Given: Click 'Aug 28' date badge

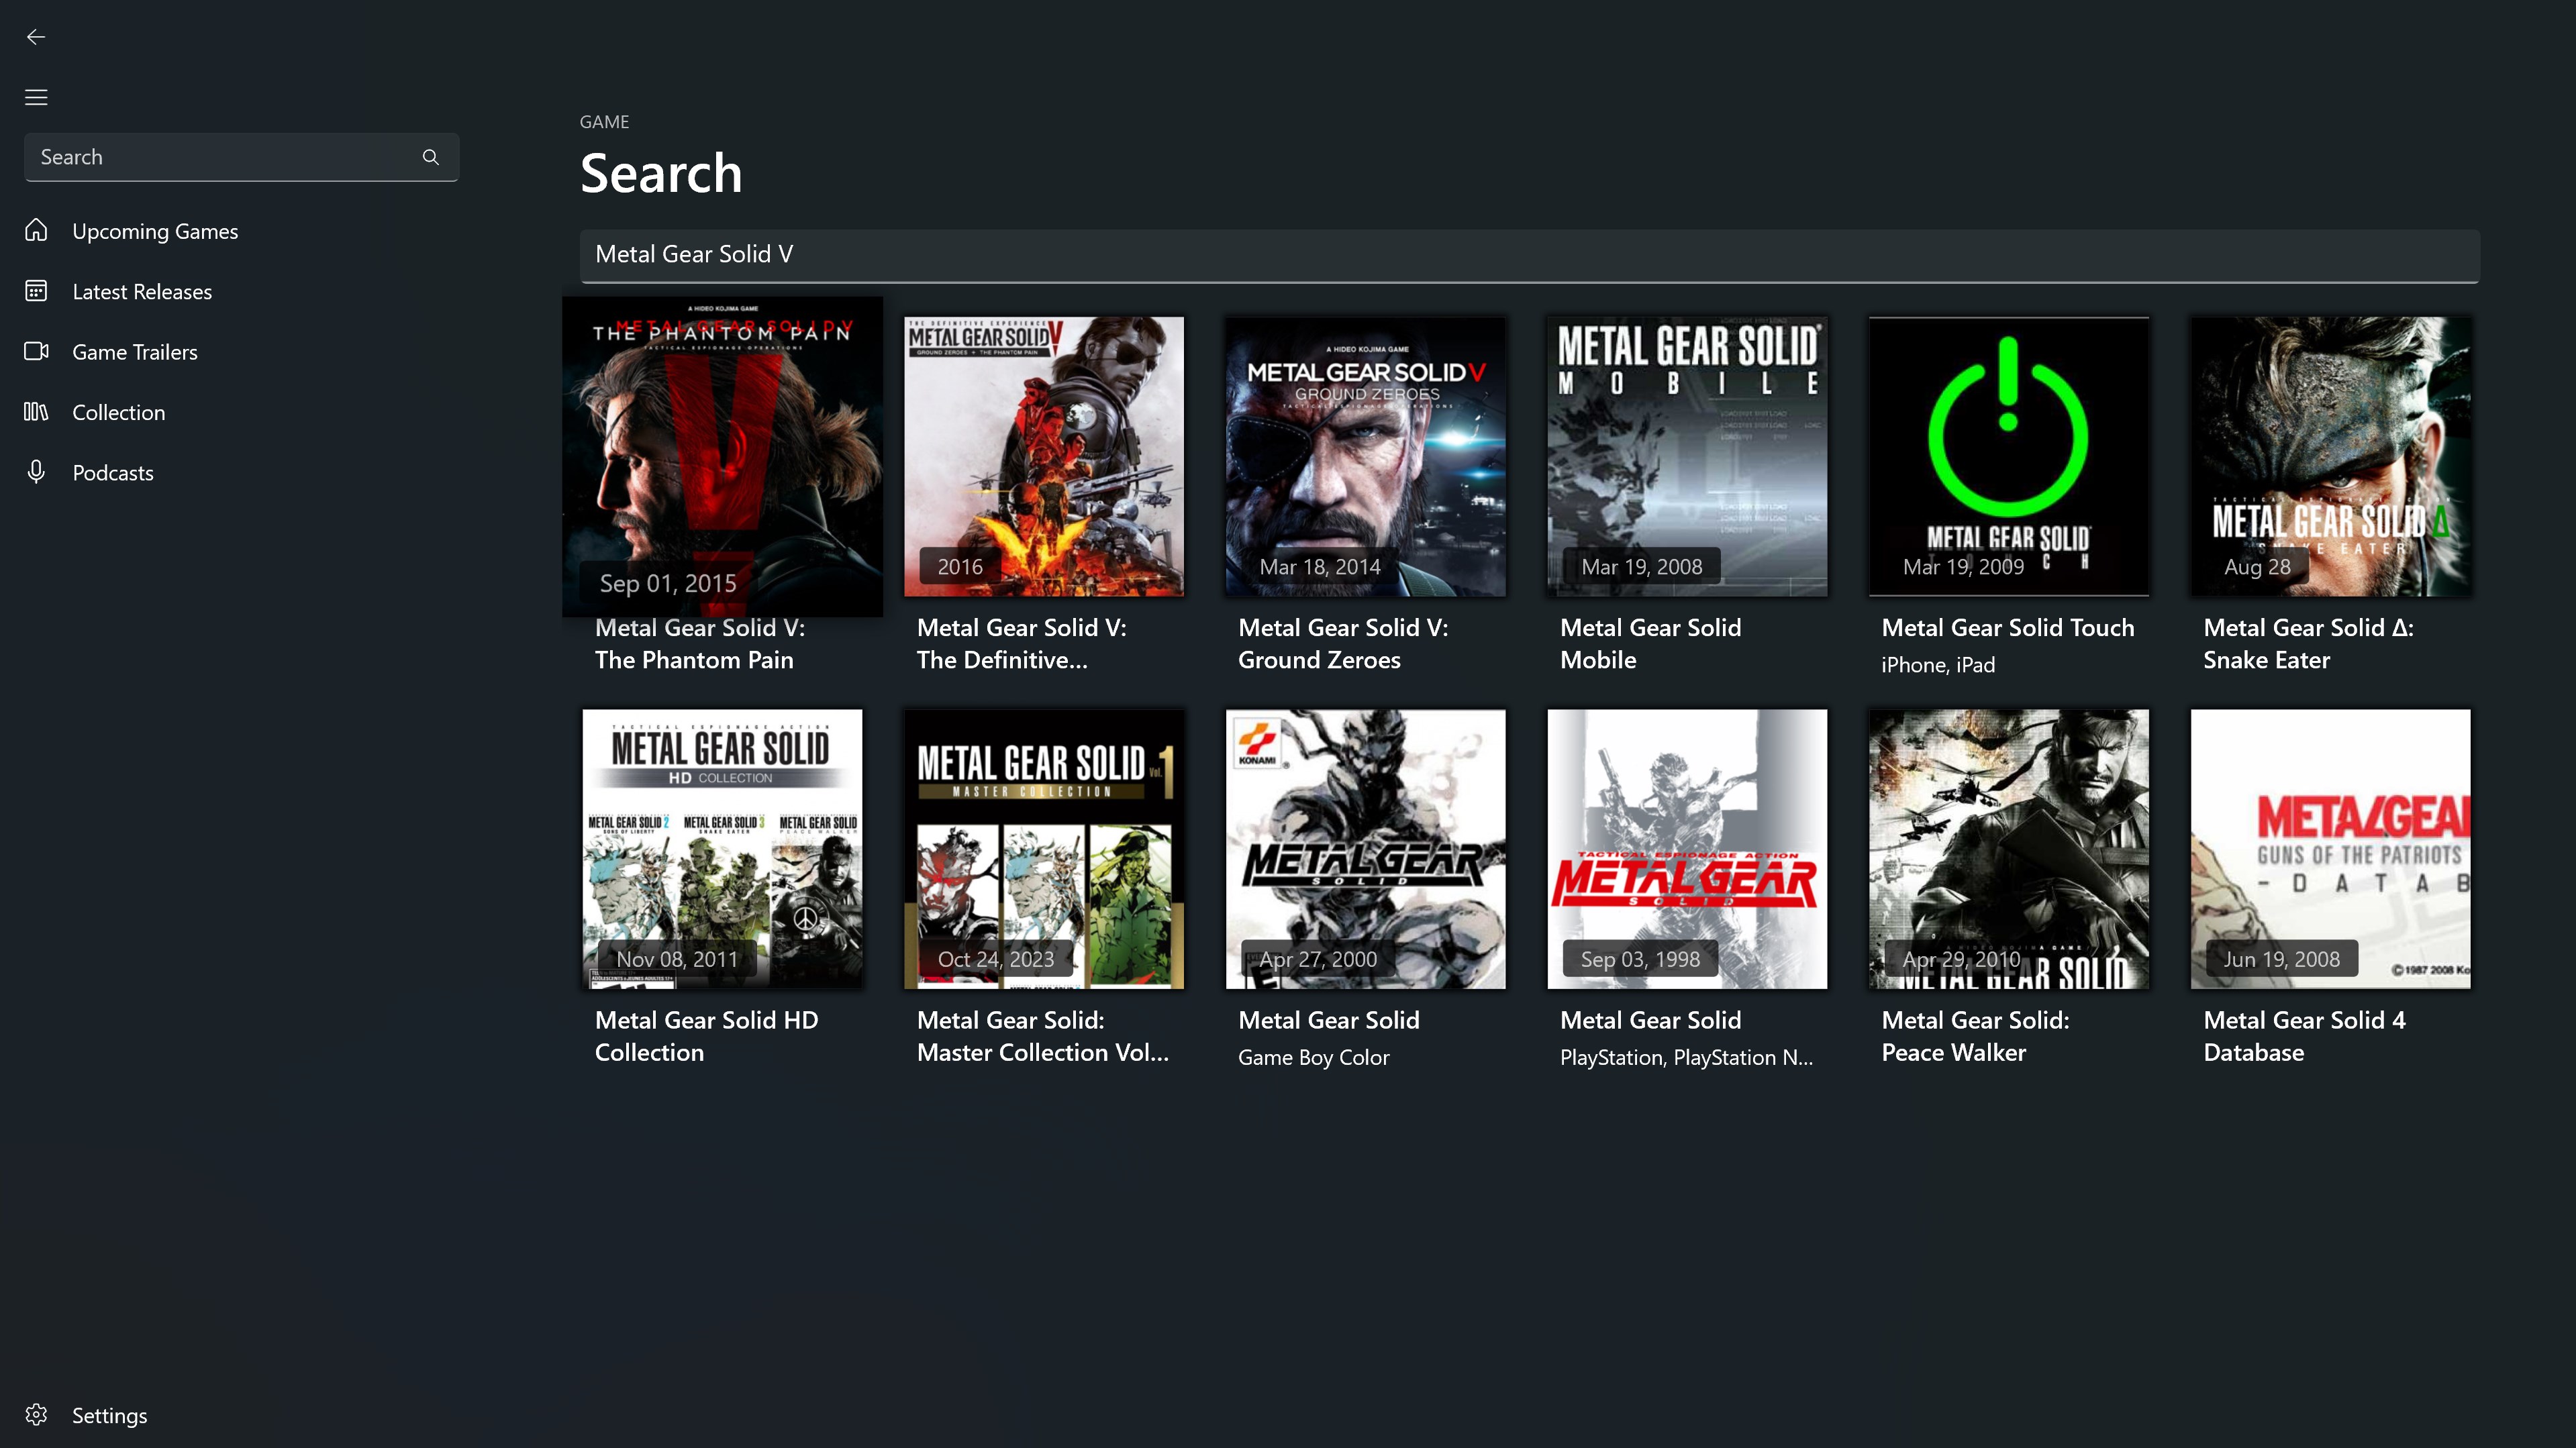Looking at the screenshot, I should coord(2257,567).
